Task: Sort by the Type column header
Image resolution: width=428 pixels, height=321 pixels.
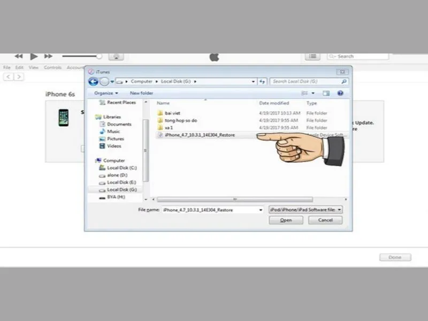Action: 312,103
